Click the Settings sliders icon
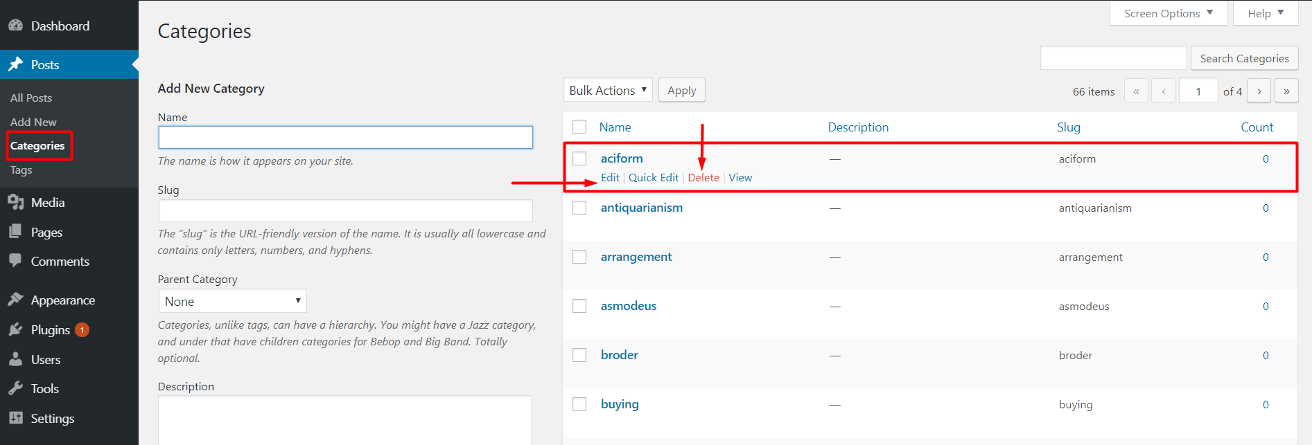The width and height of the screenshot is (1312, 445). pyautogui.click(x=17, y=418)
